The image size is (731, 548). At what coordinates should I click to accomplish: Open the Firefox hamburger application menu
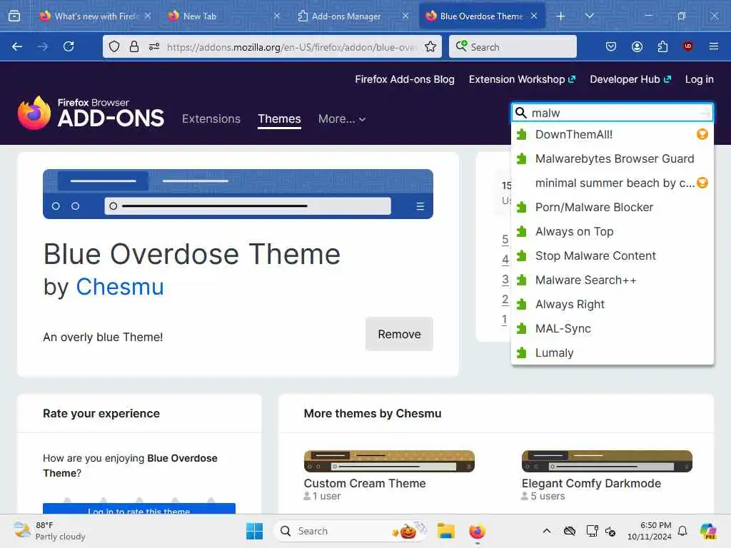pos(714,46)
